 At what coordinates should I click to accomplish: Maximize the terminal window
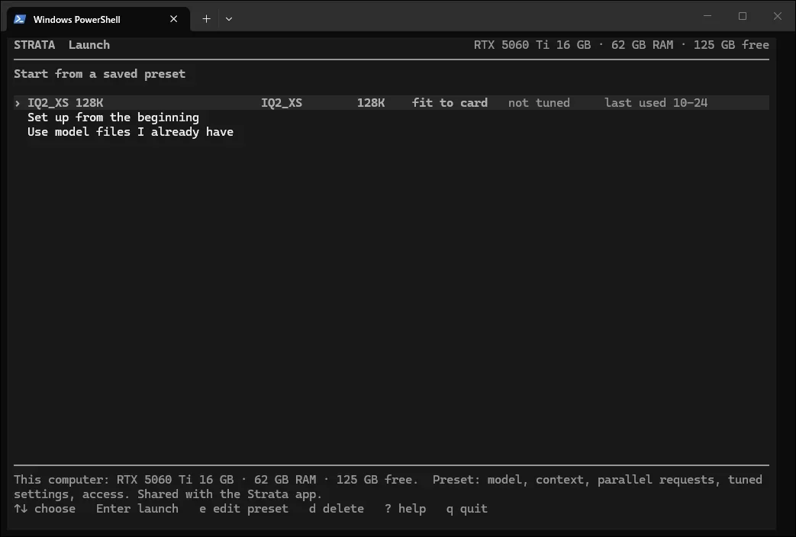coord(742,16)
